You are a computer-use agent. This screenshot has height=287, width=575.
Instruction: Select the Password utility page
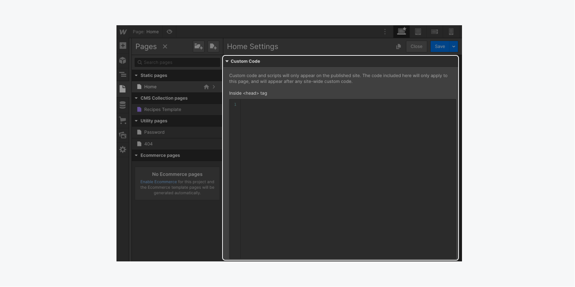coord(154,132)
